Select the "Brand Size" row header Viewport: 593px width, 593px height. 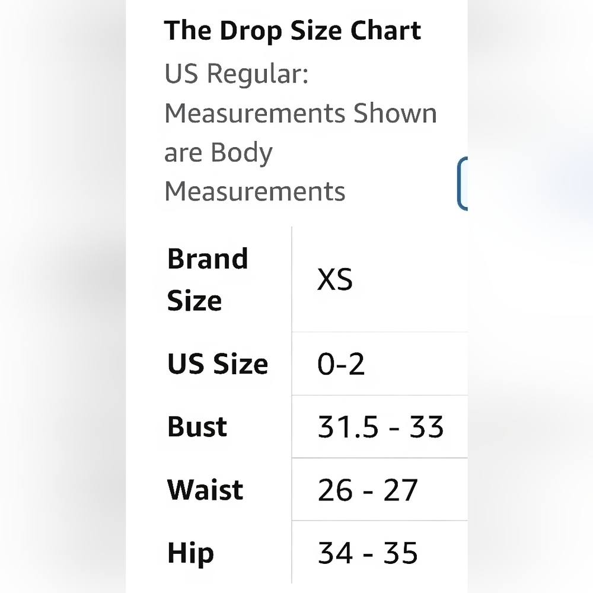click(208, 279)
